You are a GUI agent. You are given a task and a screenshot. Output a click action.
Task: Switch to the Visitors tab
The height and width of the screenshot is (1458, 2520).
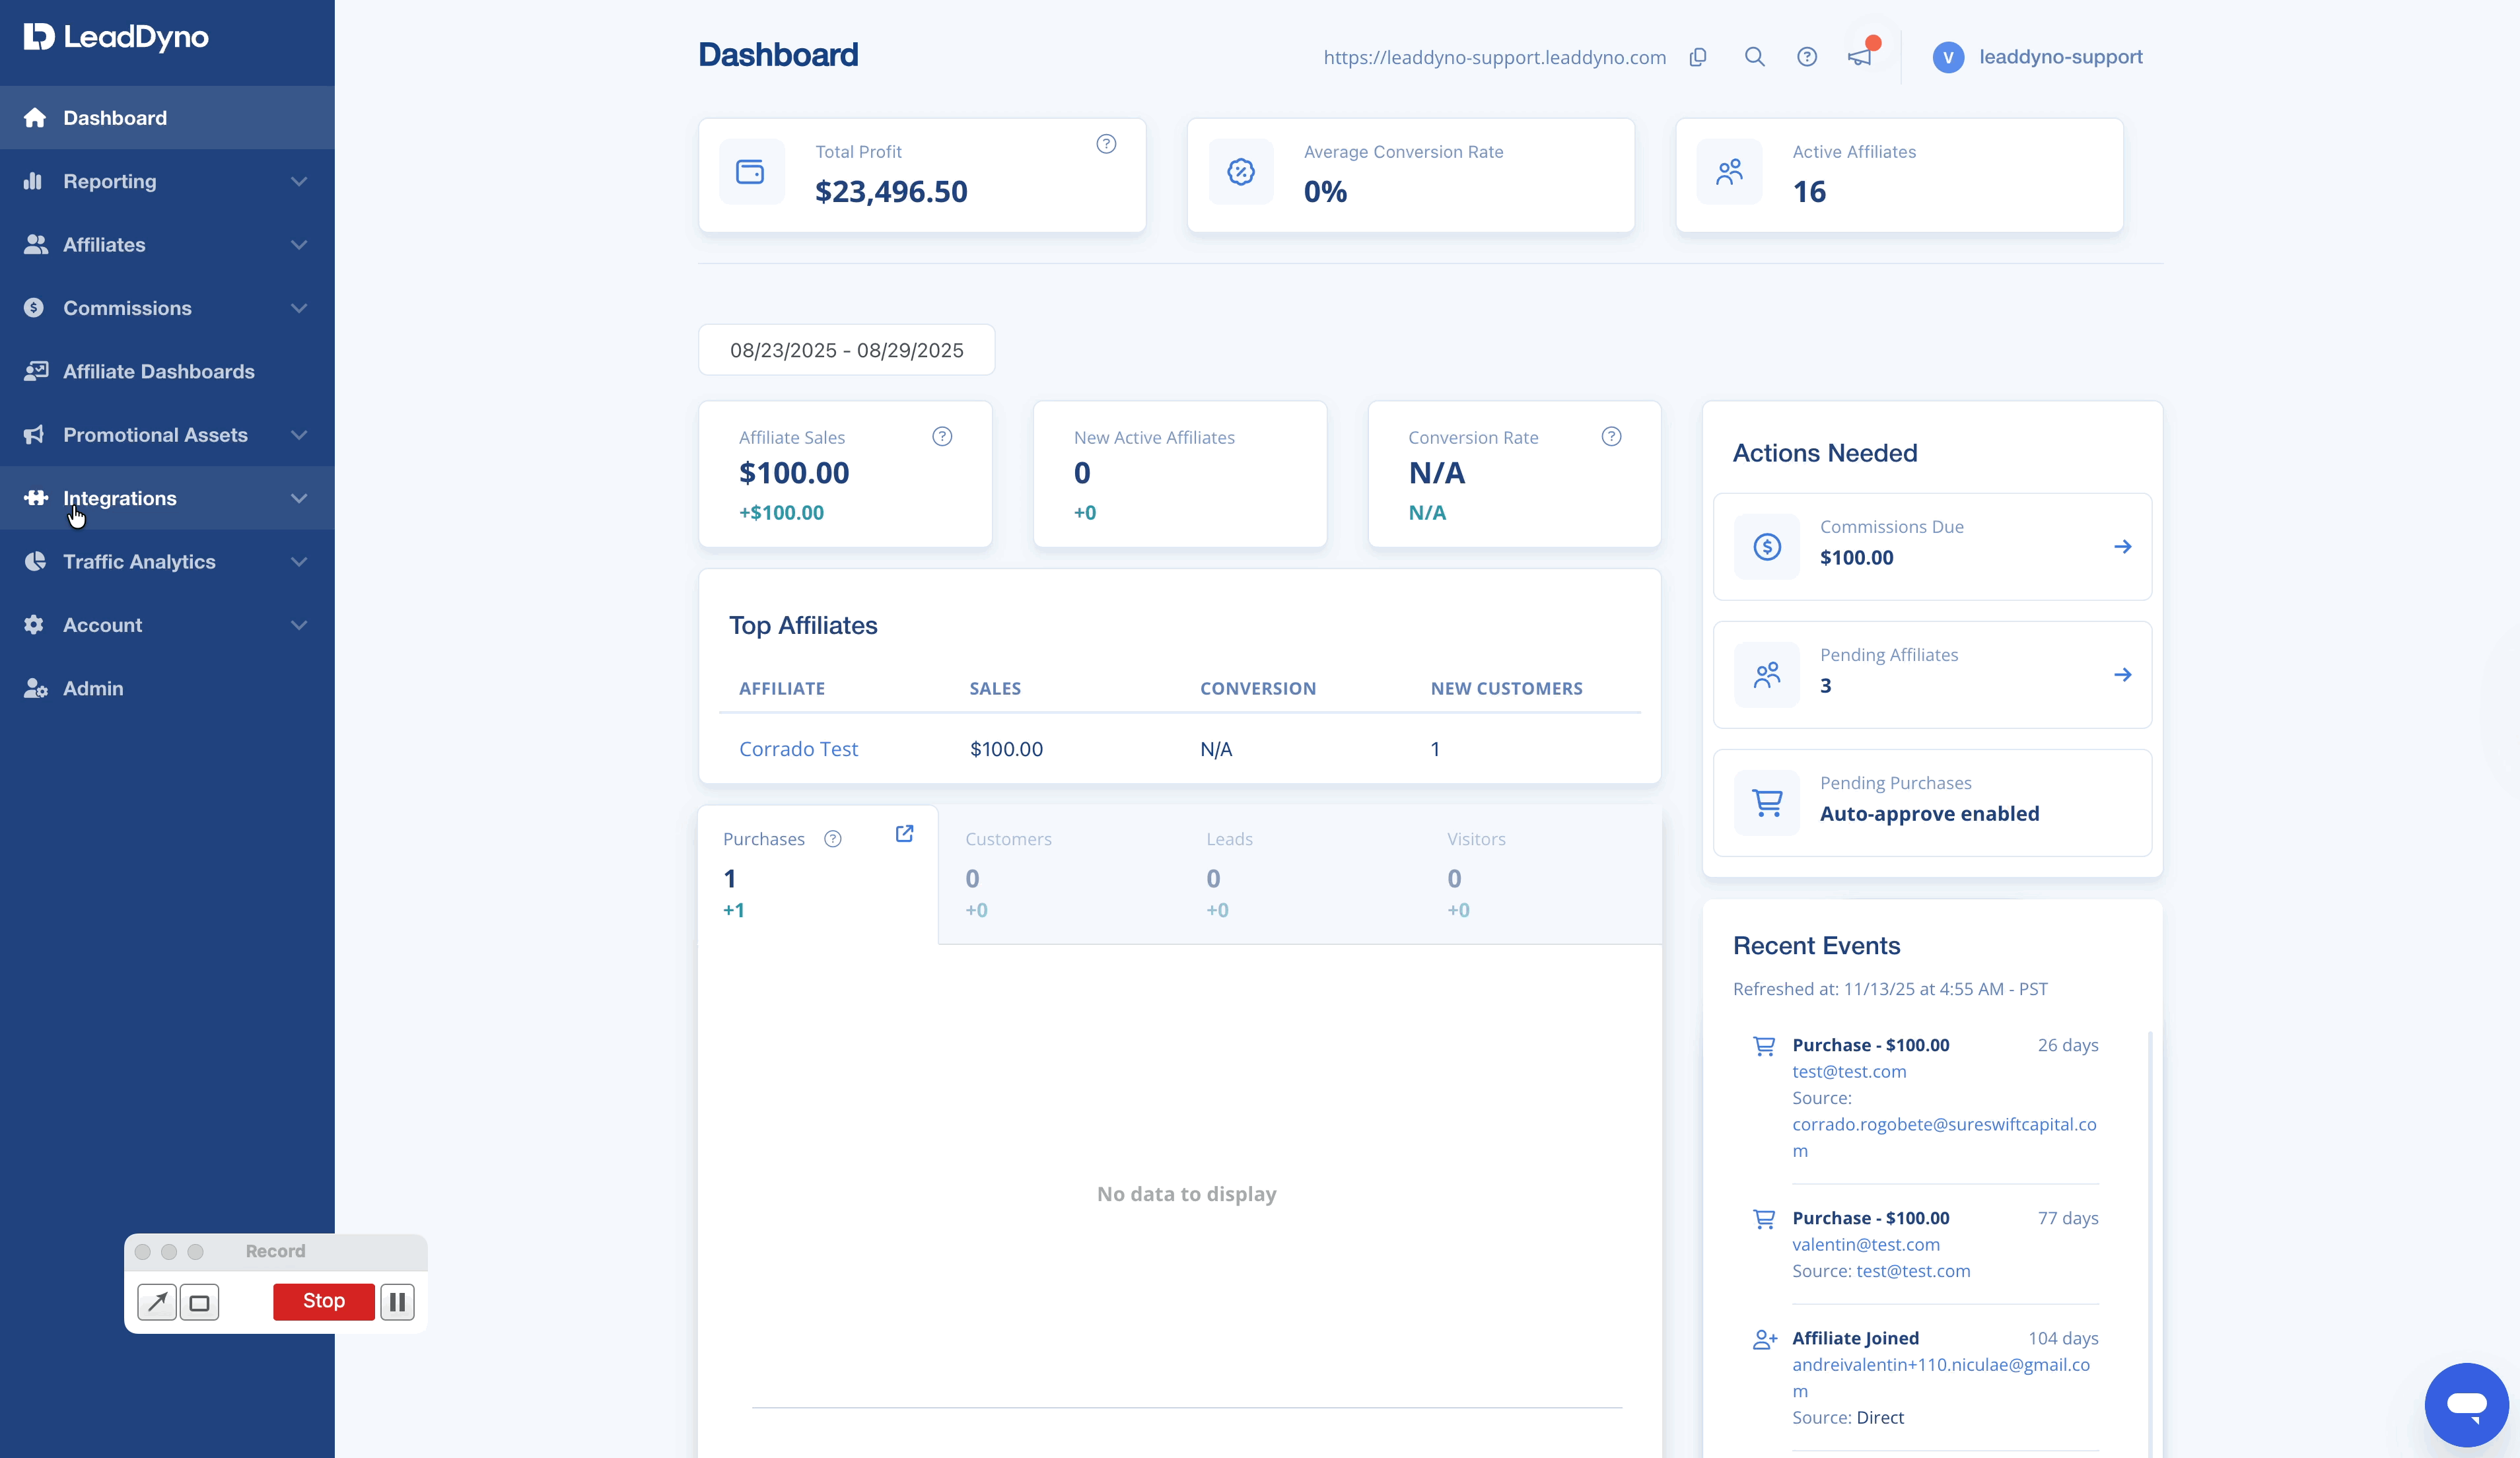click(1542, 875)
